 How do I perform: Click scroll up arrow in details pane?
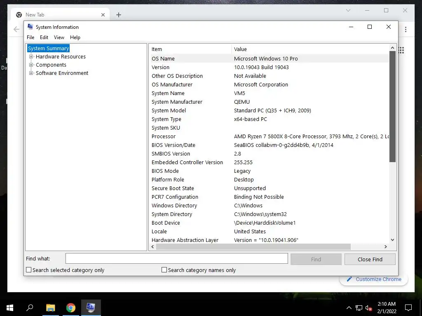392,48
